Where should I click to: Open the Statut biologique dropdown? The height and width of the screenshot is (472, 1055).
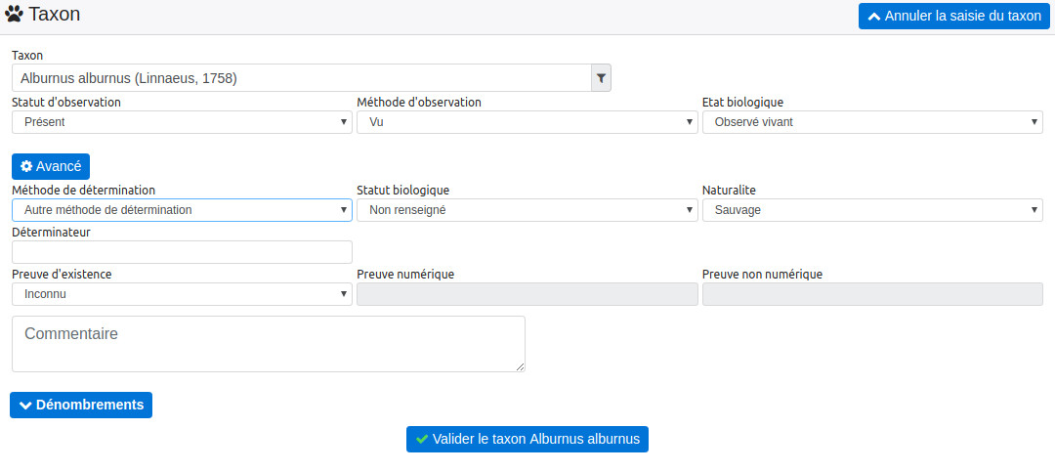click(x=527, y=210)
